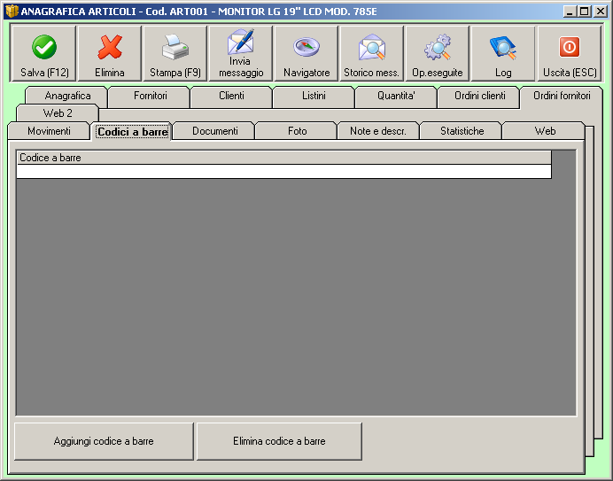Screen dimensions: 613x481
Task: Open Invia messaggio envelope with pen icon
Action: pyautogui.click(x=241, y=42)
